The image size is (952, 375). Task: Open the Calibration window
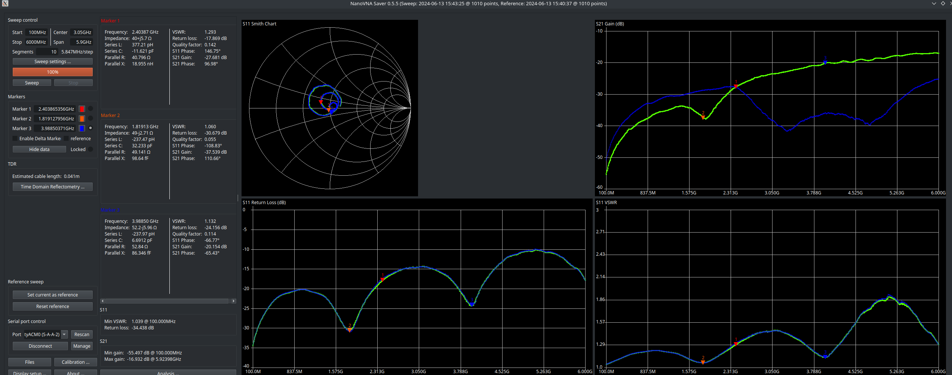(76, 362)
